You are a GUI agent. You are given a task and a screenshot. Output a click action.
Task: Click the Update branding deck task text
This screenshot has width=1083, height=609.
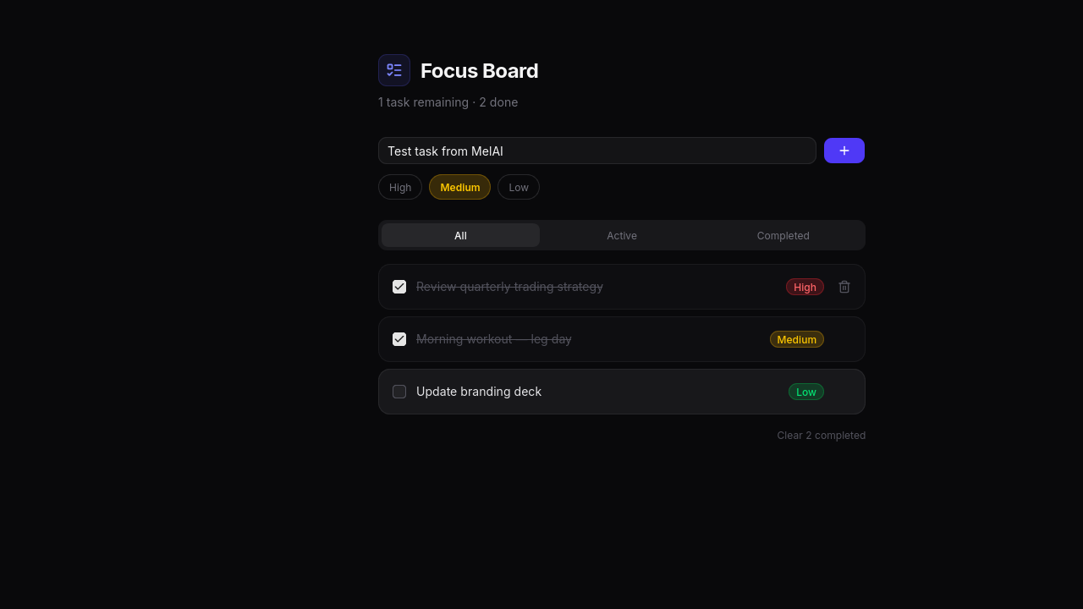(479, 392)
